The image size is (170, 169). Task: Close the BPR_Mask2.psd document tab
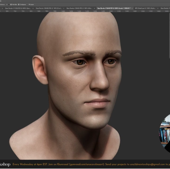[x=158, y=8]
